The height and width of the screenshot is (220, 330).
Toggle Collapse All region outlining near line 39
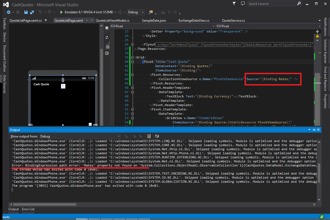(x=132, y=57)
